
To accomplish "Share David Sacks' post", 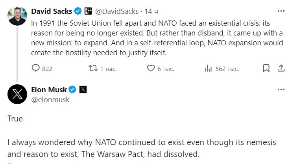I will [281, 69].
